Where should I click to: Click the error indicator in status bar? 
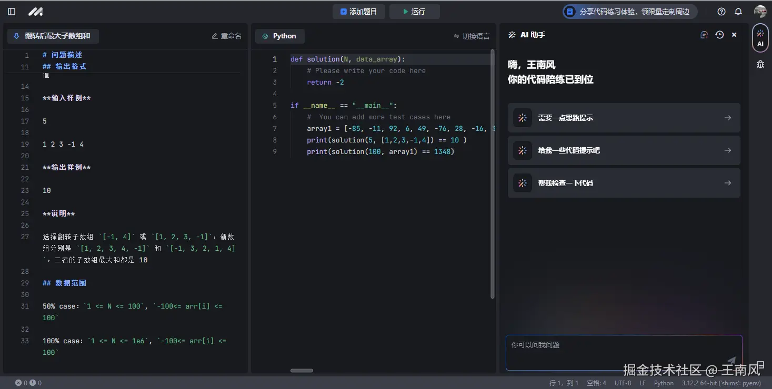[x=19, y=383]
